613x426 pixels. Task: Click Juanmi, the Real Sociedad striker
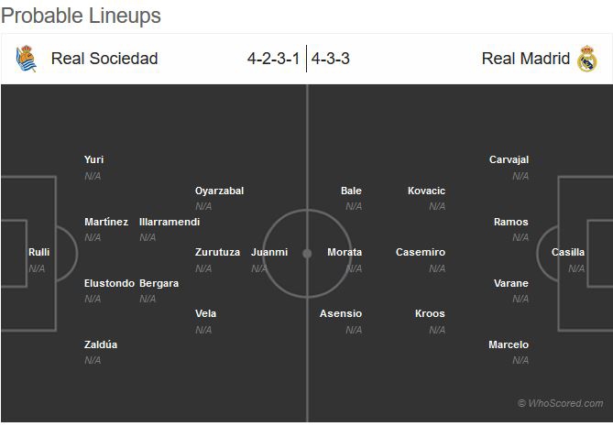tap(269, 252)
